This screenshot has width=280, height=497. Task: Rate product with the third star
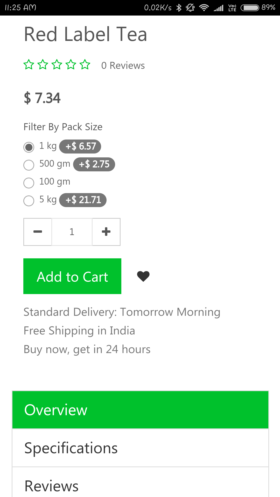57,65
